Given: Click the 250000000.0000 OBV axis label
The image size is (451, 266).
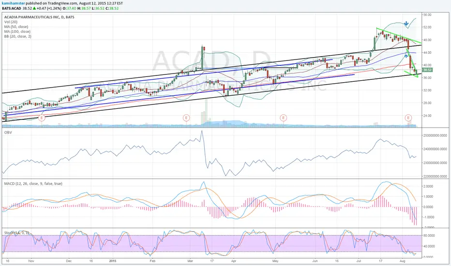Looking at the screenshot, I should (x=435, y=135).
